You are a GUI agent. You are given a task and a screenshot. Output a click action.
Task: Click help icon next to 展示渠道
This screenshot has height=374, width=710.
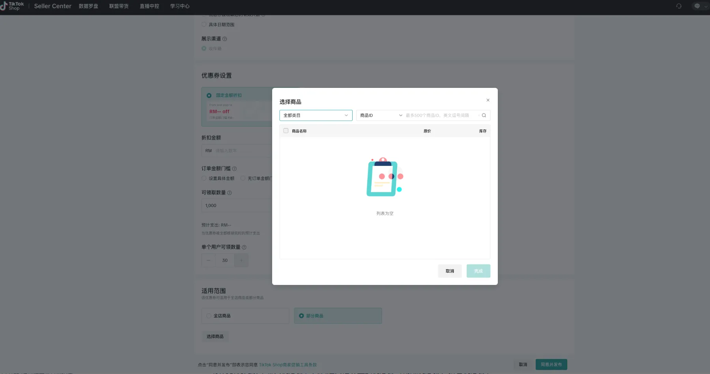tap(225, 39)
